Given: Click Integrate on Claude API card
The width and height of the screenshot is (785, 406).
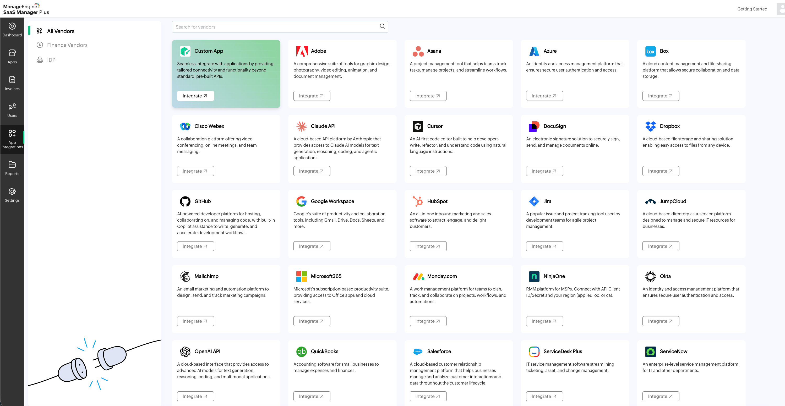Looking at the screenshot, I should coord(312,171).
